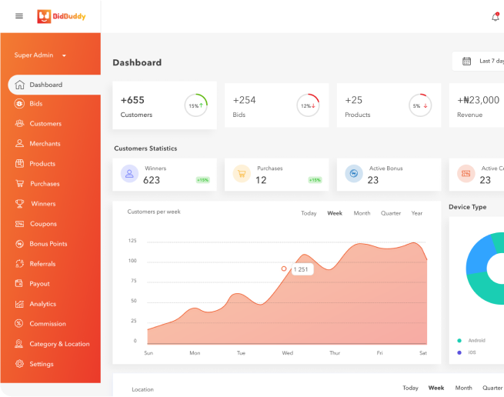Open the +655 Customers card
The height and width of the screenshot is (397, 504).
pos(165,105)
